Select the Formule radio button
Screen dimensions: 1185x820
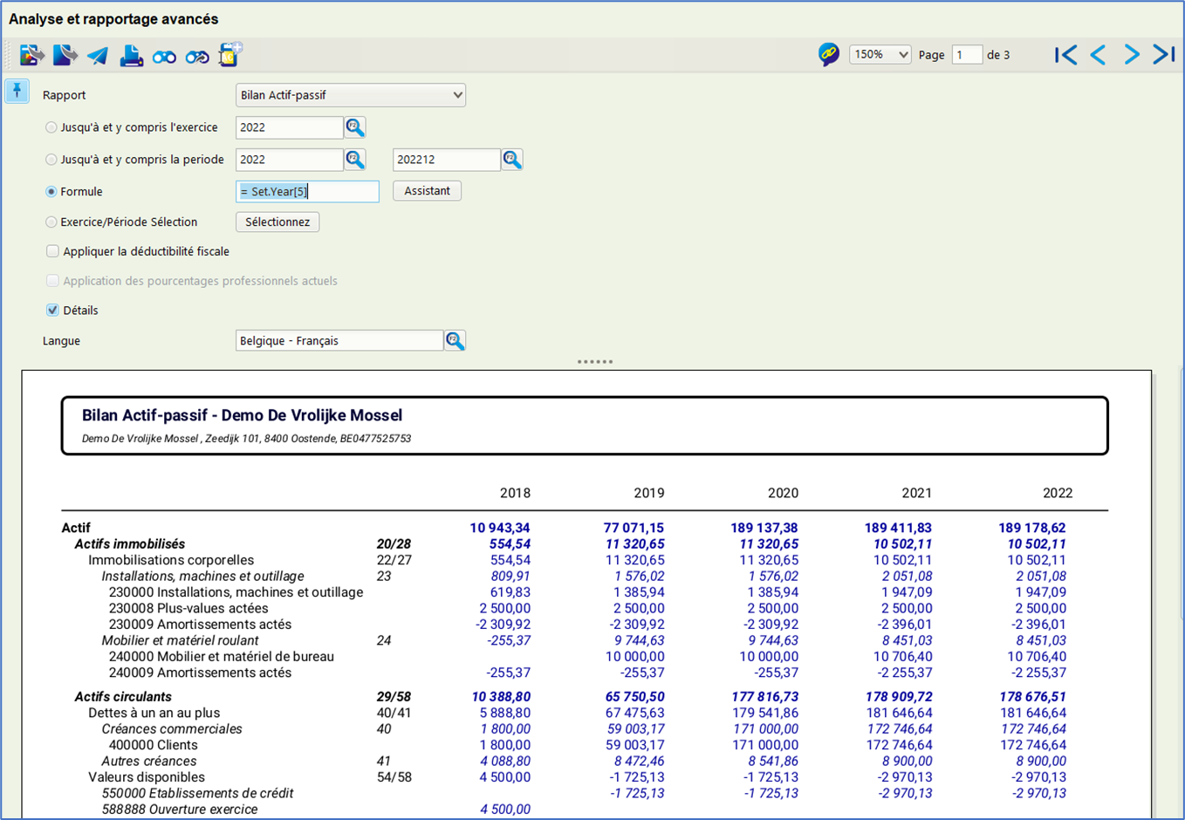click(x=51, y=192)
